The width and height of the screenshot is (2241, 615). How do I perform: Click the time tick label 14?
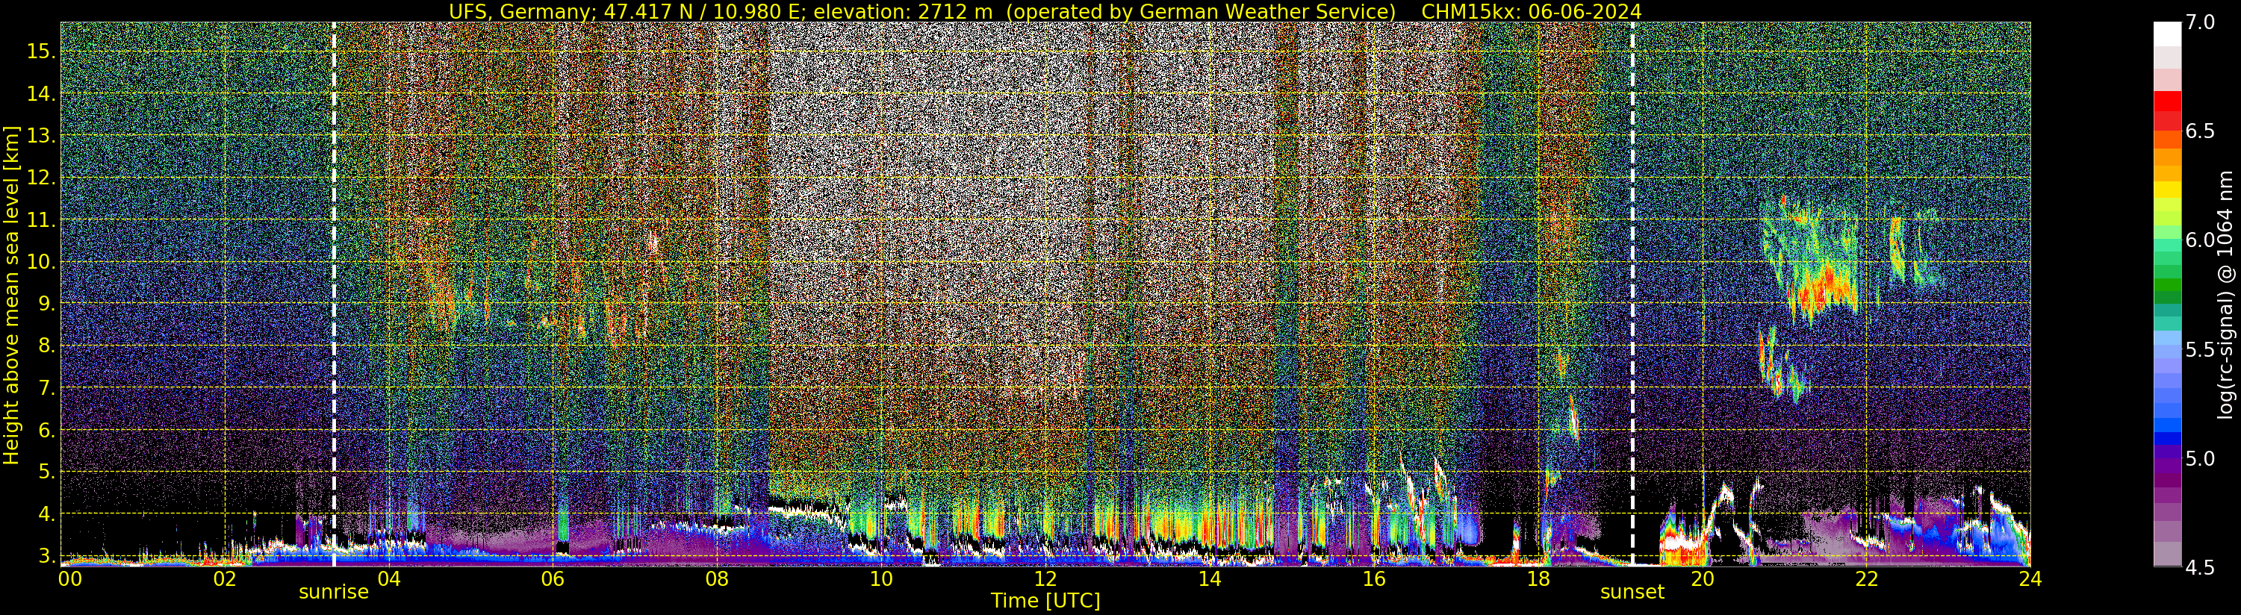pos(1209,580)
